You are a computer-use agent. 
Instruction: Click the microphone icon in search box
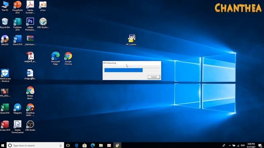[61, 145]
